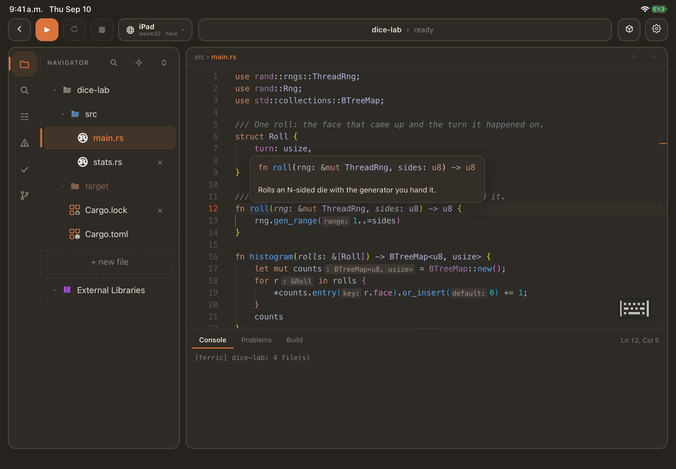Select the Files folder sidebar icon
The height and width of the screenshot is (469, 676).
pyautogui.click(x=24, y=64)
